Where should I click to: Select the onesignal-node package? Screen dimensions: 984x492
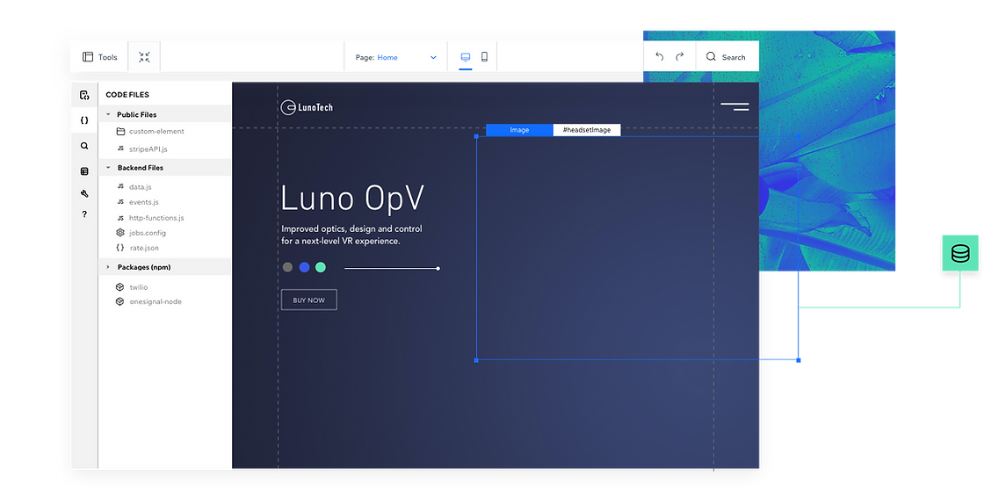pos(155,302)
